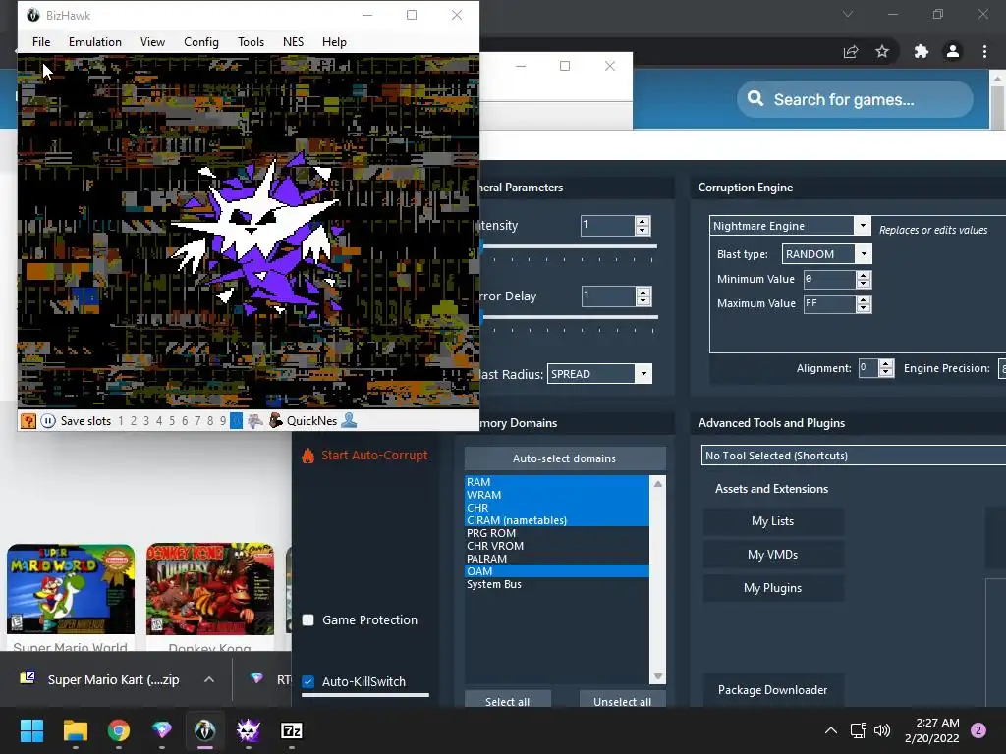Click the Minimum Value input field

point(829,279)
